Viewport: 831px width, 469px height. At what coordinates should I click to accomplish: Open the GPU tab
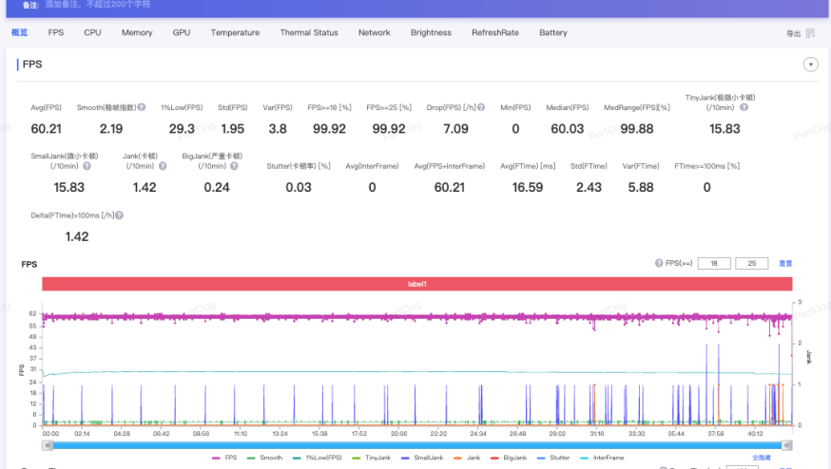coord(182,33)
